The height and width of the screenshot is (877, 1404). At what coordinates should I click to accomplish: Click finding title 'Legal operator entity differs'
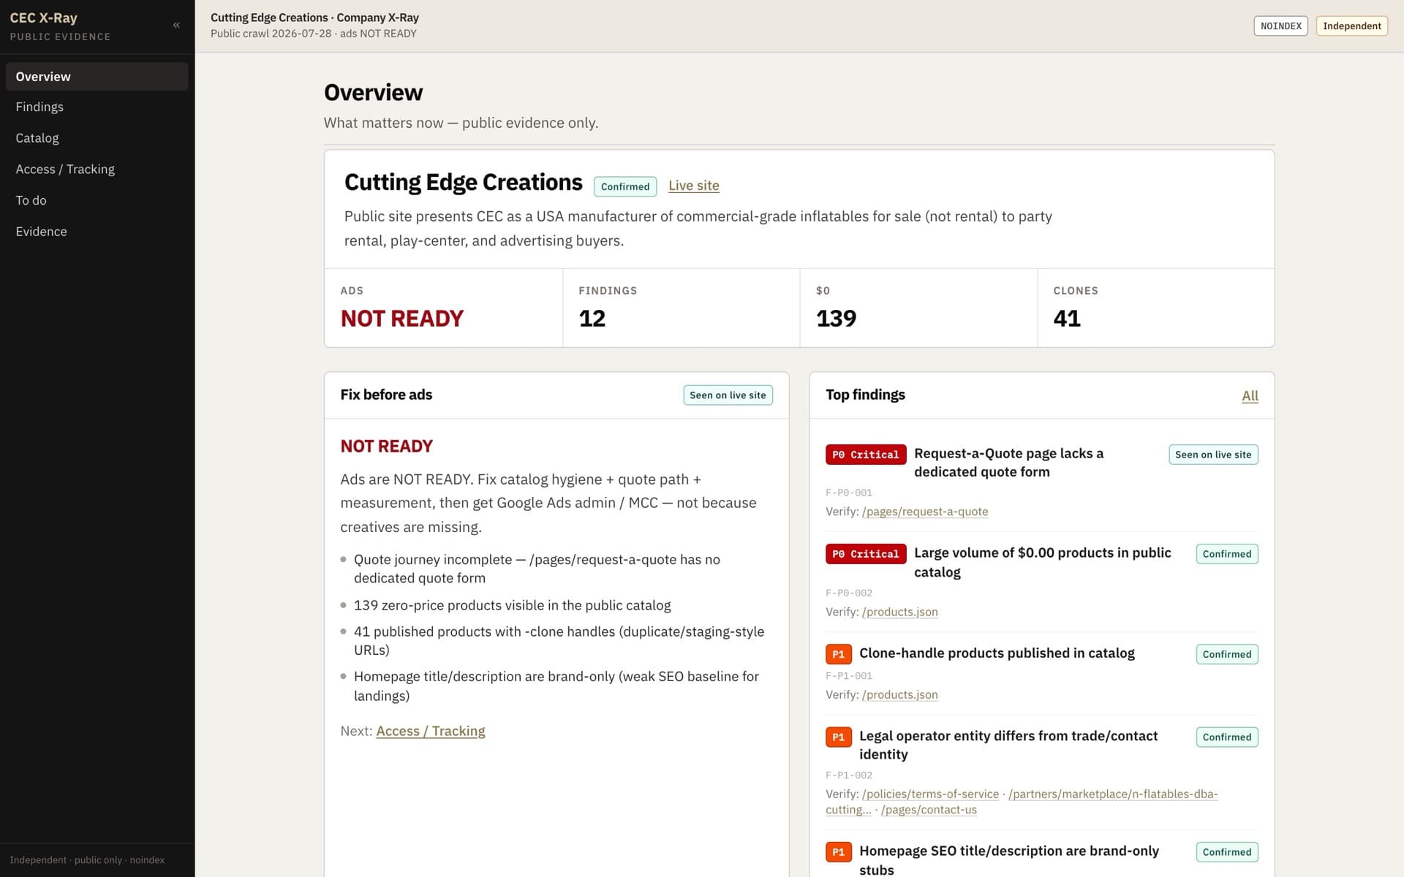[x=1008, y=745]
